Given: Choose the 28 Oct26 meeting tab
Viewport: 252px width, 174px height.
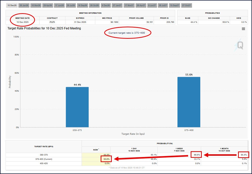Looking at the screenshot, I should (94, 5).
